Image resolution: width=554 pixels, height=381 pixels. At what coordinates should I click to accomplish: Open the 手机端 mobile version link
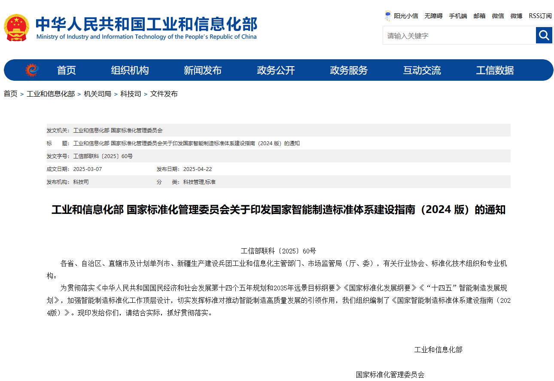pos(458,16)
